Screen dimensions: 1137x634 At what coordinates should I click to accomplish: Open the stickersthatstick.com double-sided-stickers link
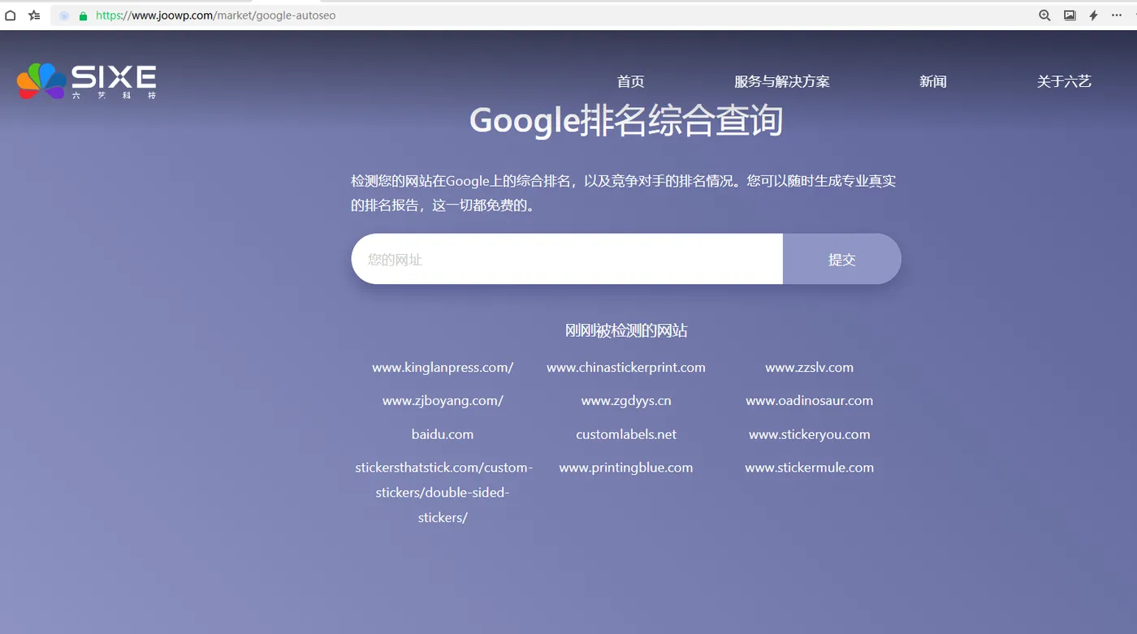tap(443, 493)
